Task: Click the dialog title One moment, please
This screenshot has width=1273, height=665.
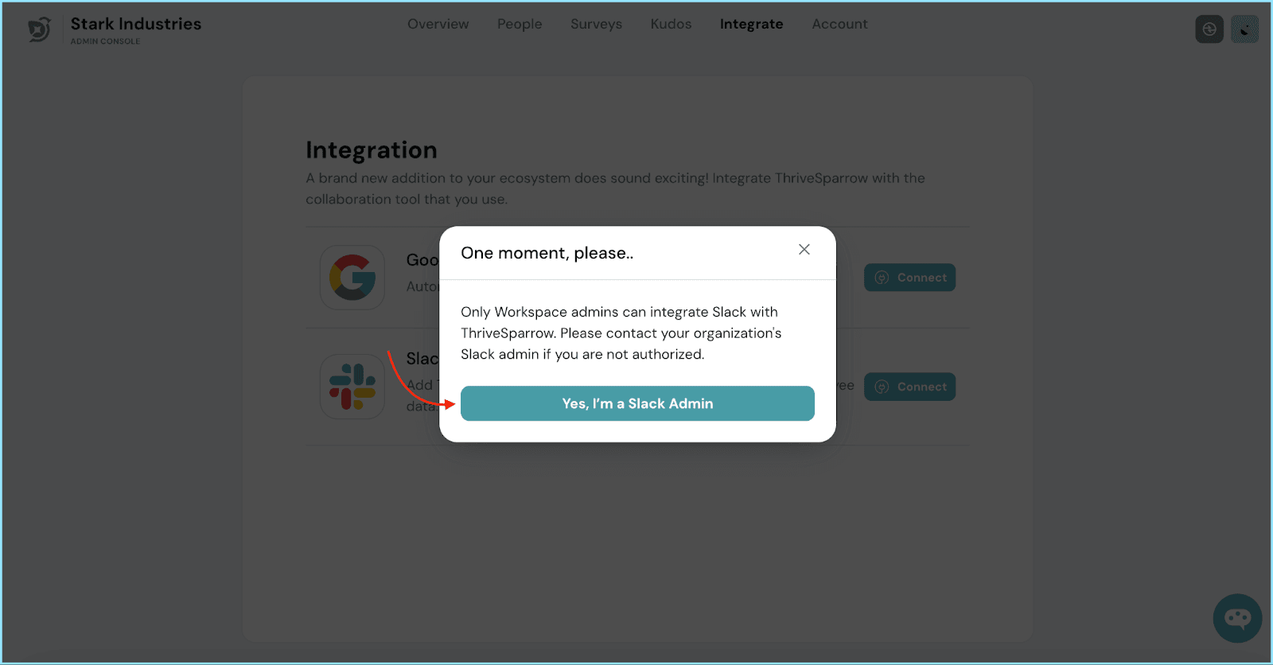Action: 547,253
